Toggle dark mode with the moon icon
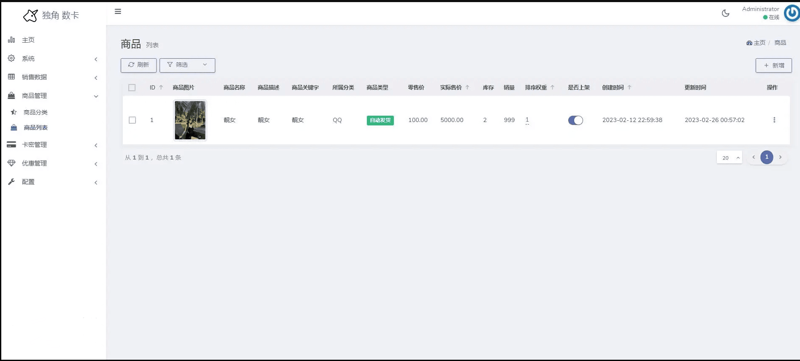800x361 pixels. point(725,13)
